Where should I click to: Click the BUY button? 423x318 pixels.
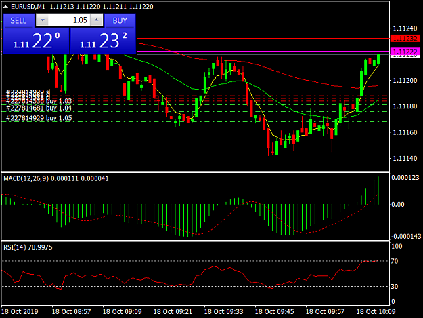coord(120,21)
